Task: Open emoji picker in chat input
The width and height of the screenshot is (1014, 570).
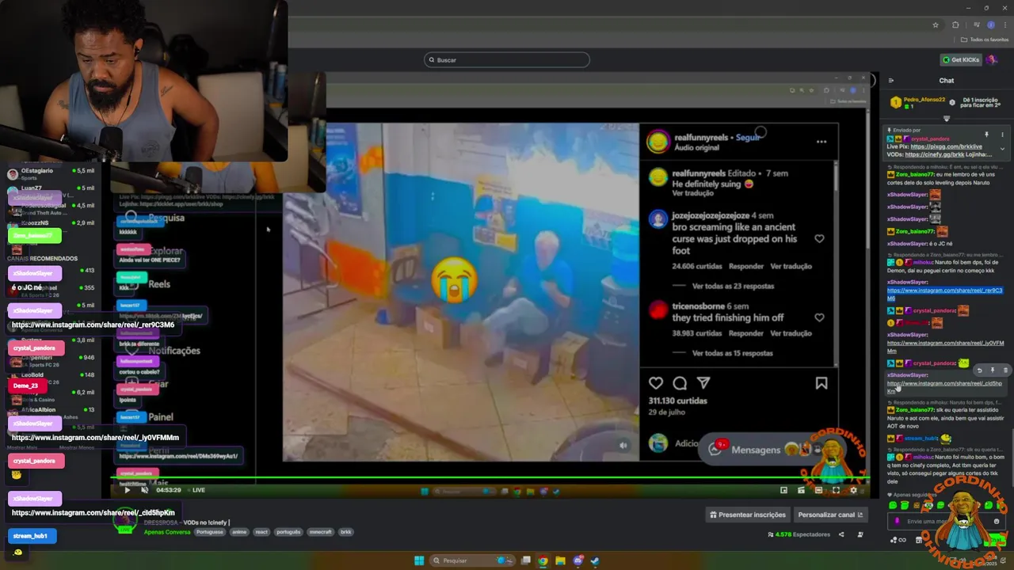Action: (997, 521)
